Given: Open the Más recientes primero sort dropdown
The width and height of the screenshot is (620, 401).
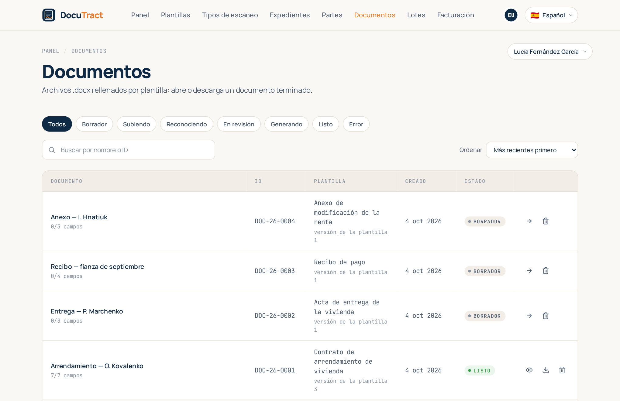Looking at the screenshot, I should [532, 150].
